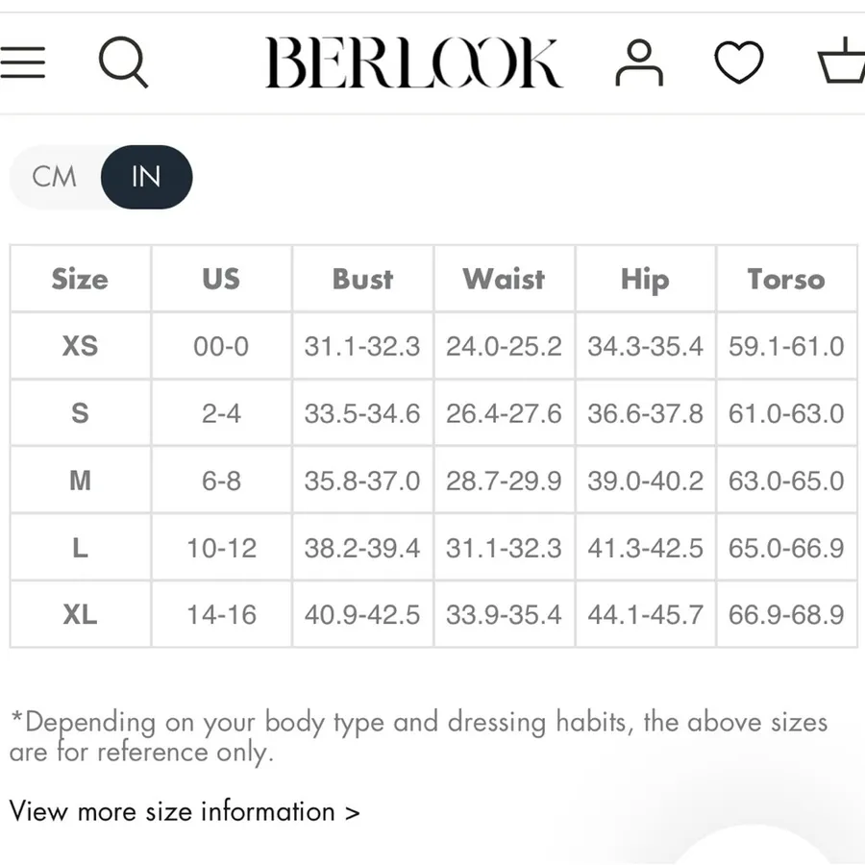Click the Hip column header

[645, 279]
